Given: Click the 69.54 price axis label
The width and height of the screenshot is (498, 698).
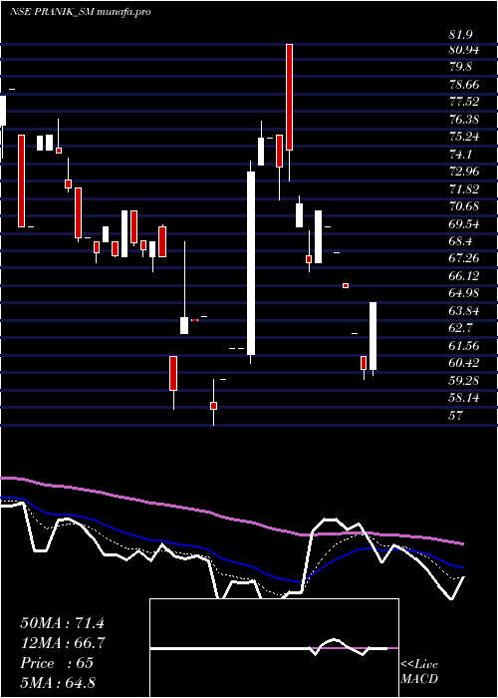Looking at the screenshot, I should coord(464,224).
